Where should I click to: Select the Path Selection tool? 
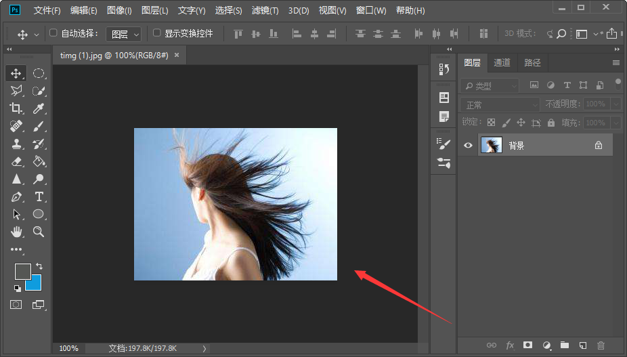coord(16,214)
